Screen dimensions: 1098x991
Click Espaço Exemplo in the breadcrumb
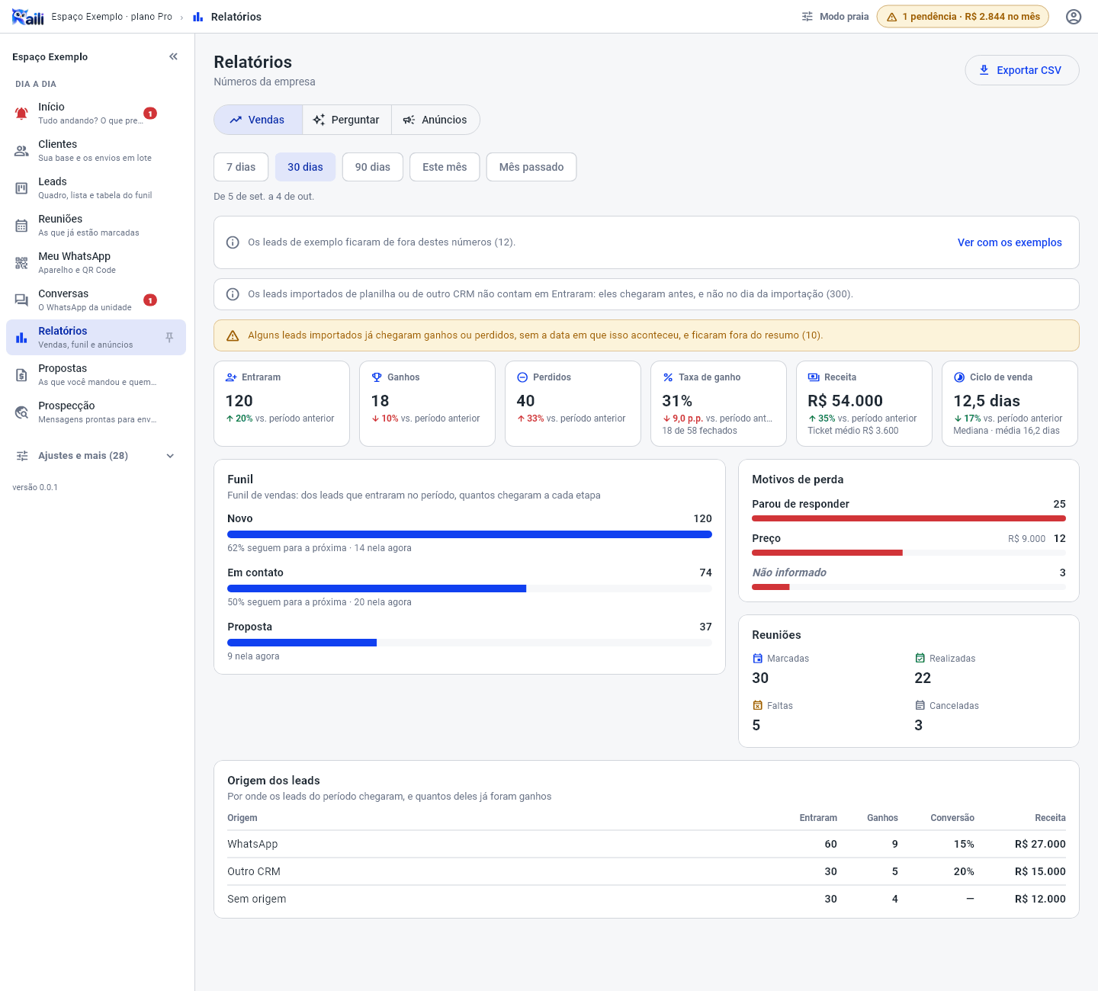[112, 17]
